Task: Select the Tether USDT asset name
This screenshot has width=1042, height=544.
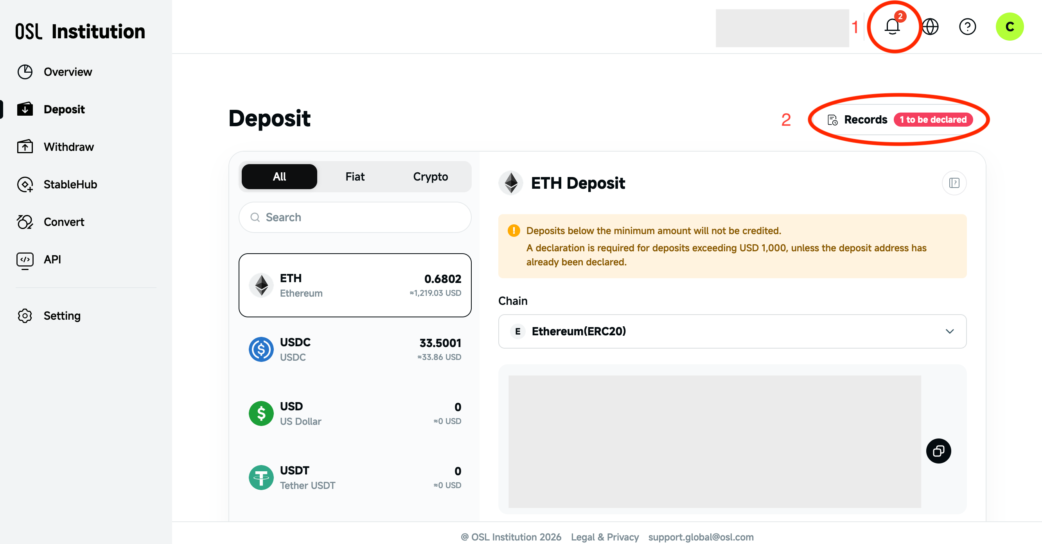Action: coord(307,485)
